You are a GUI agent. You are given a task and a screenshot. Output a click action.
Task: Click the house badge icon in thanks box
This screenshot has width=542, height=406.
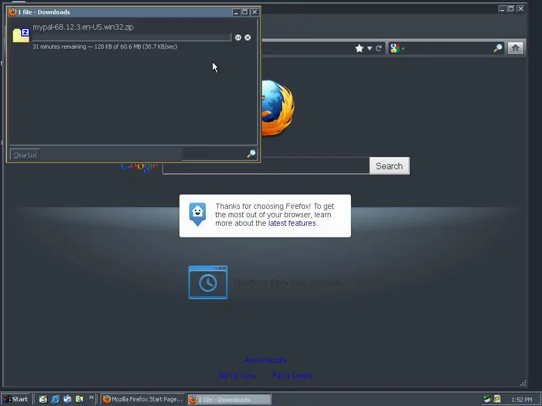(197, 214)
